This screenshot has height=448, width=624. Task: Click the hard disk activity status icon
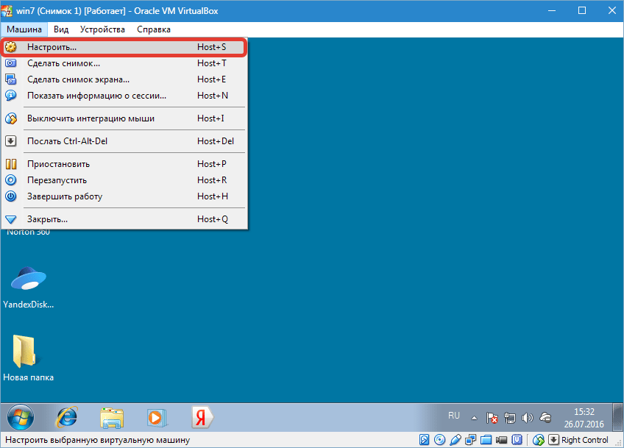coord(425,440)
